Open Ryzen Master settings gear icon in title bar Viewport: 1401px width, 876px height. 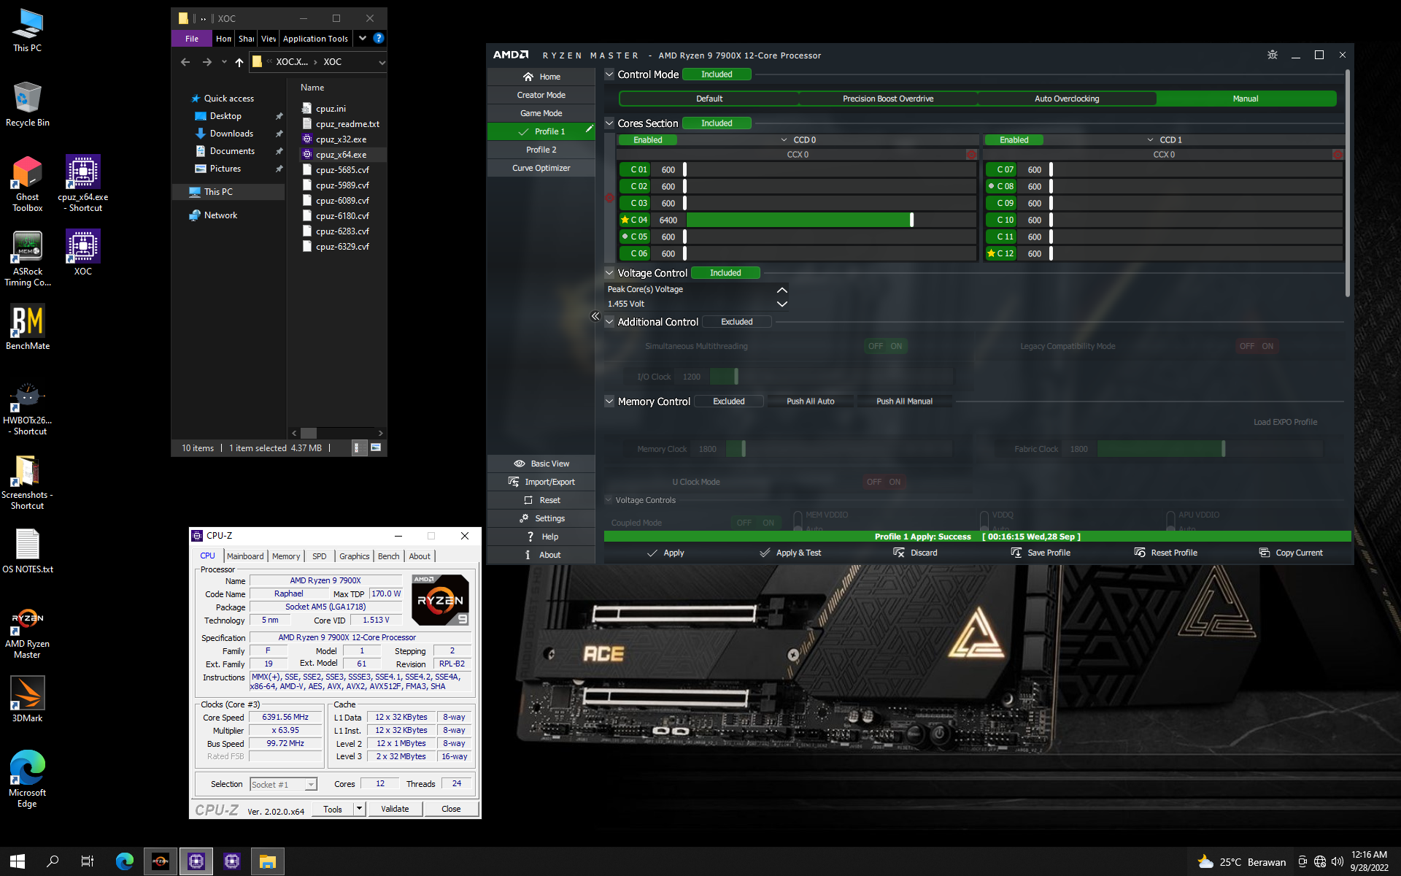[1273, 55]
